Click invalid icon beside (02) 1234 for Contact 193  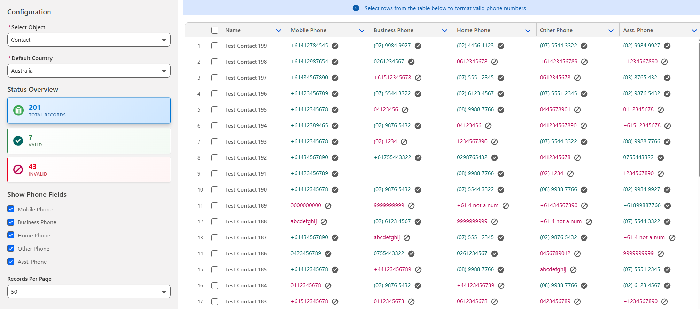404,142
